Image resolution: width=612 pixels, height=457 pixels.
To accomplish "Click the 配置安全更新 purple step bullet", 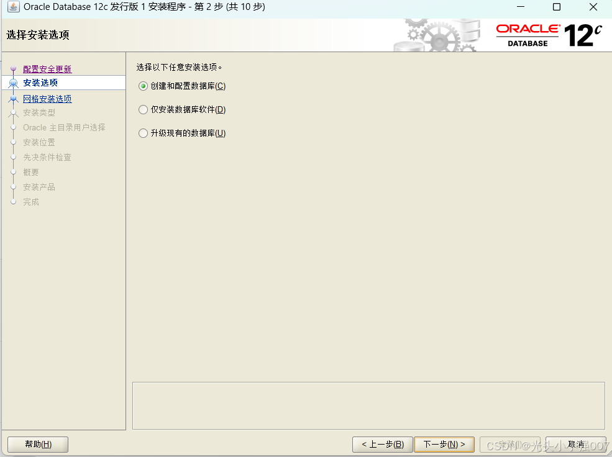I will click(13, 68).
